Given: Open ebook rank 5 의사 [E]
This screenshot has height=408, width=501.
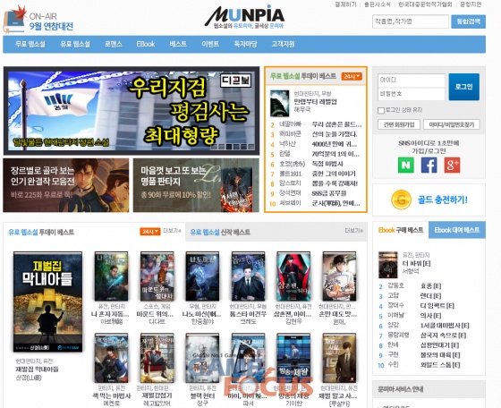Looking at the screenshot, I should pyautogui.click(x=430, y=316).
